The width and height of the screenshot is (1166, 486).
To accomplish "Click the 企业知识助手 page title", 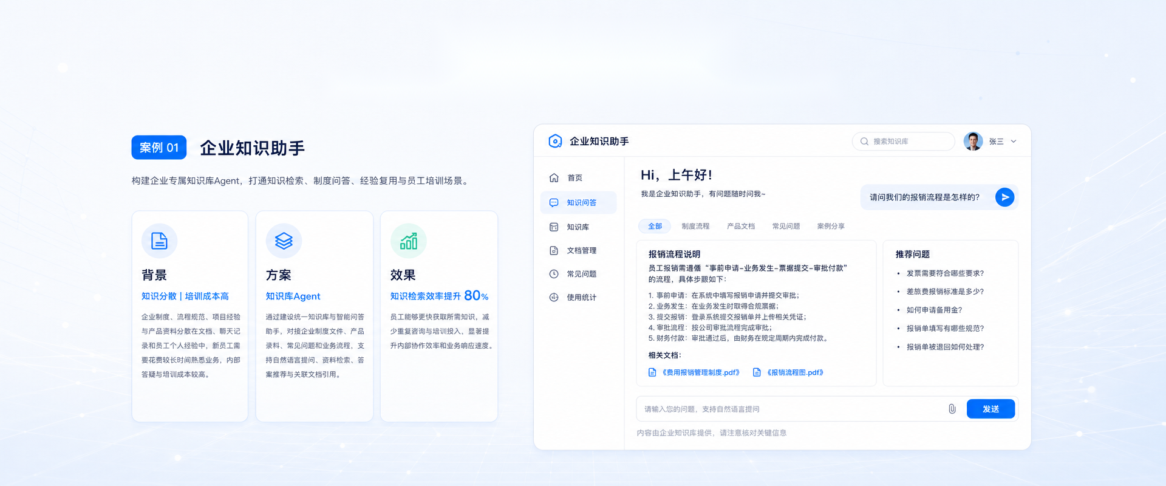I will point(252,148).
